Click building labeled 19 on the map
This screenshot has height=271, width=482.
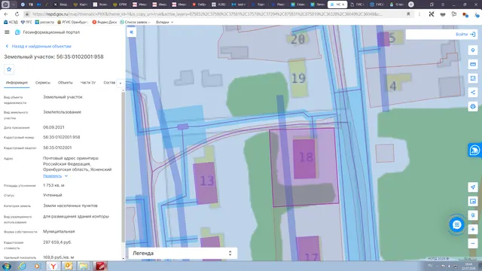[298, 78]
